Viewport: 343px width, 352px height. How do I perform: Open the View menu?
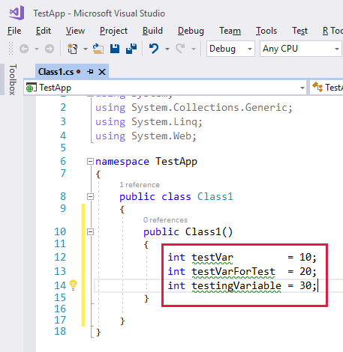pyautogui.click(x=75, y=31)
